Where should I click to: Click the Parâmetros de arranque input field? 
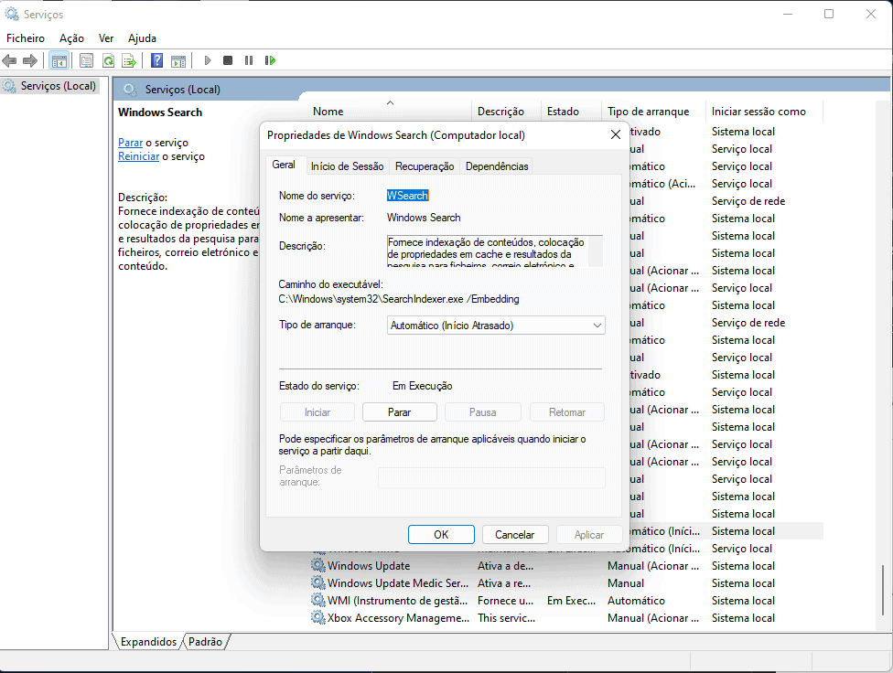[491, 477]
